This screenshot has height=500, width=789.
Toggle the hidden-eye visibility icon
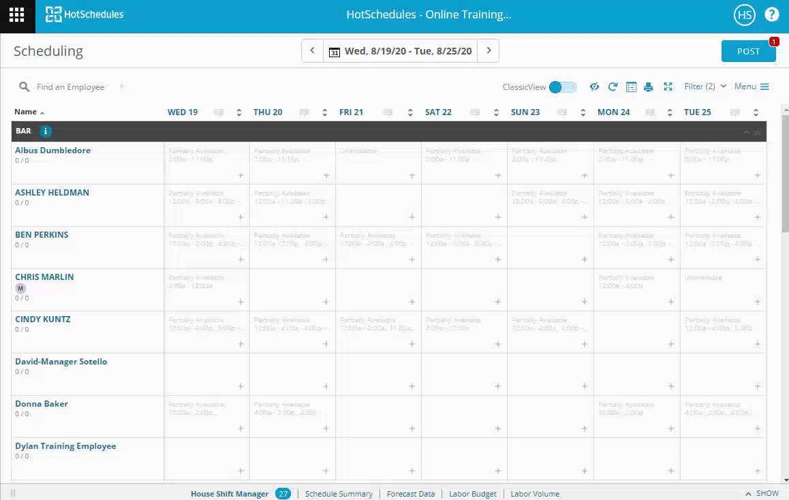point(594,87)
